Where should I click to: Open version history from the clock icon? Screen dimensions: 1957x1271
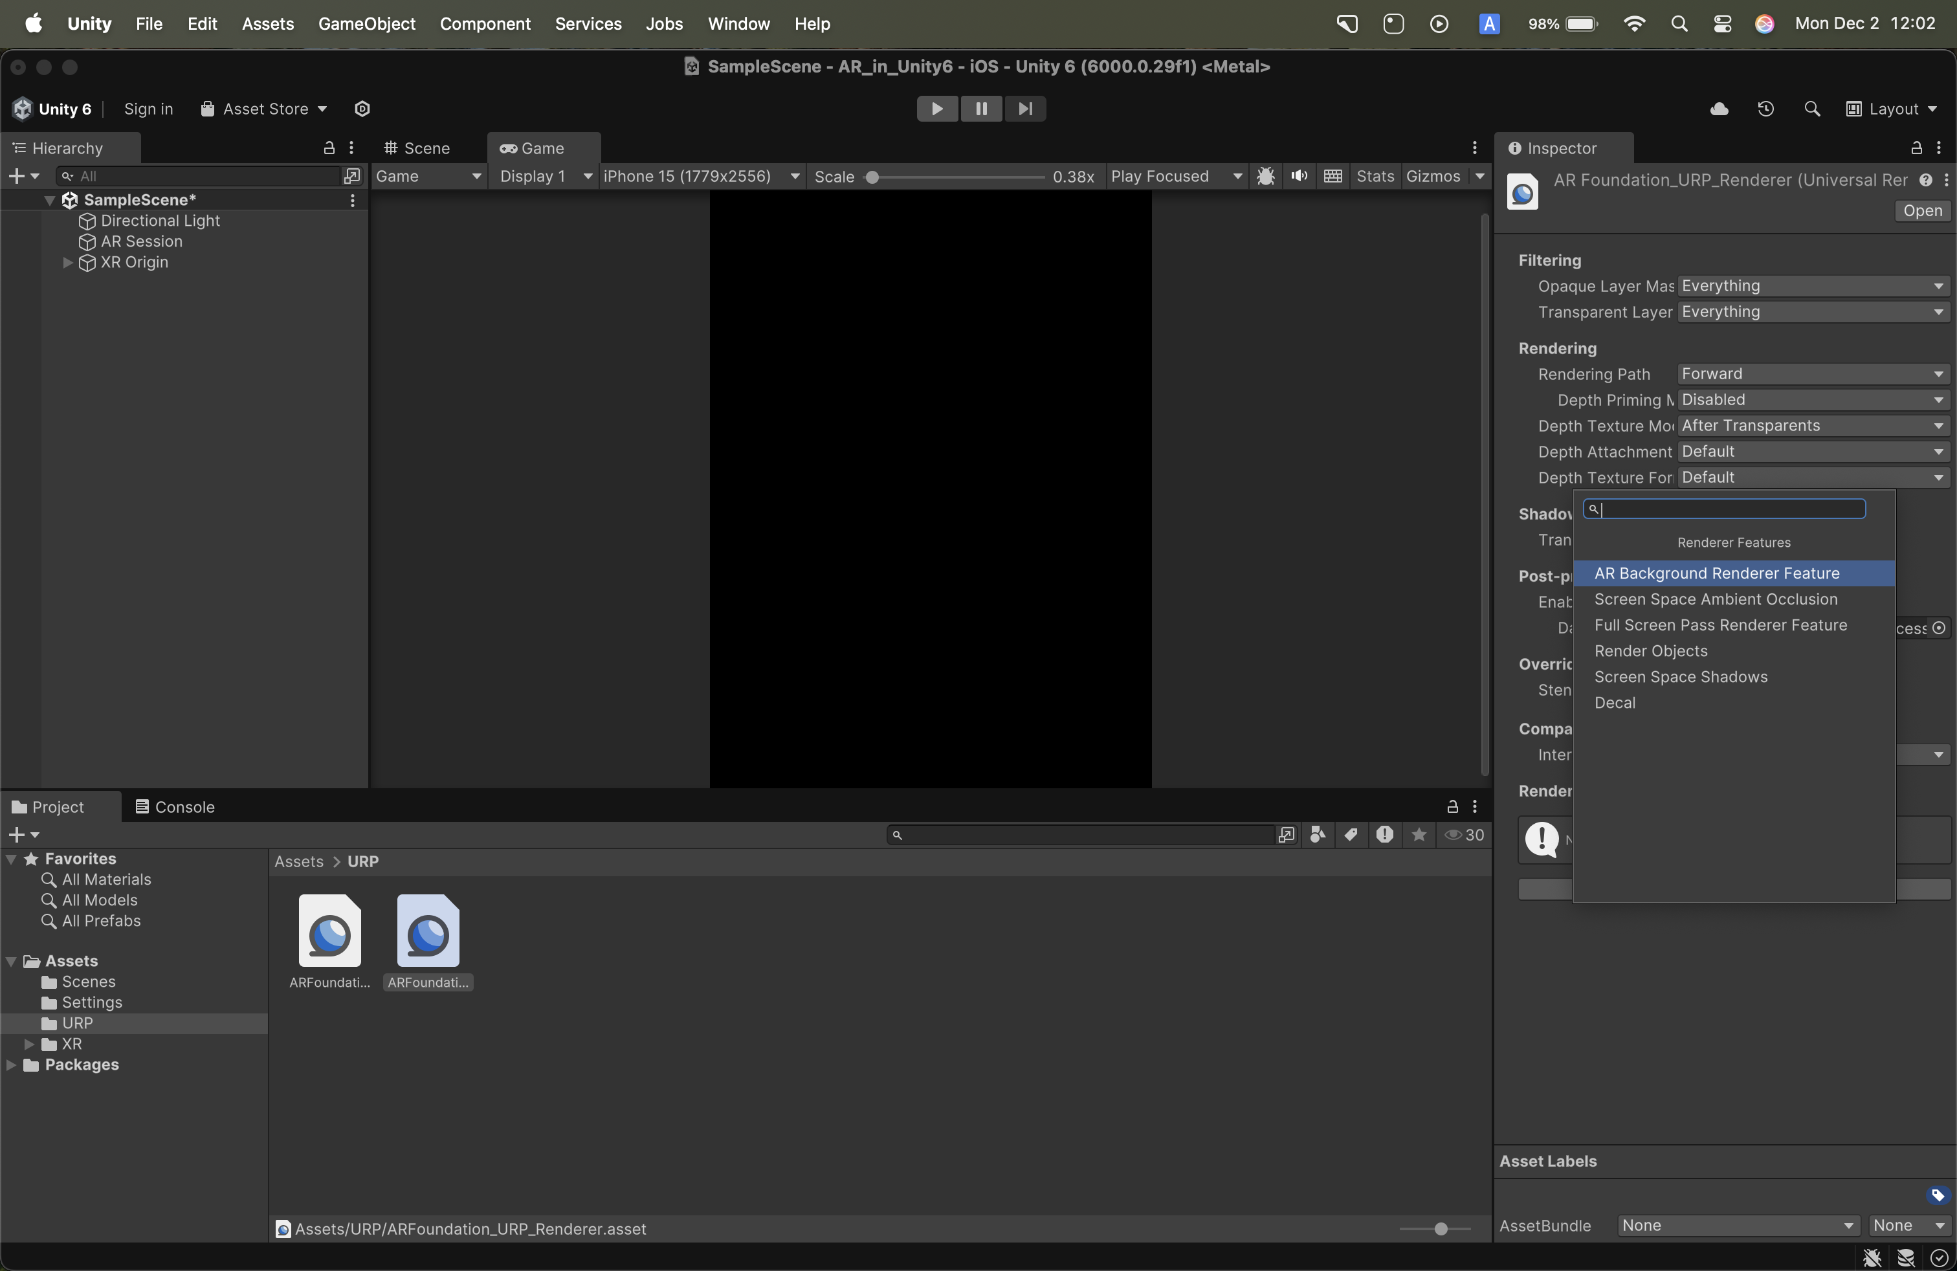pyautogui.click(x=1765, y=109)
